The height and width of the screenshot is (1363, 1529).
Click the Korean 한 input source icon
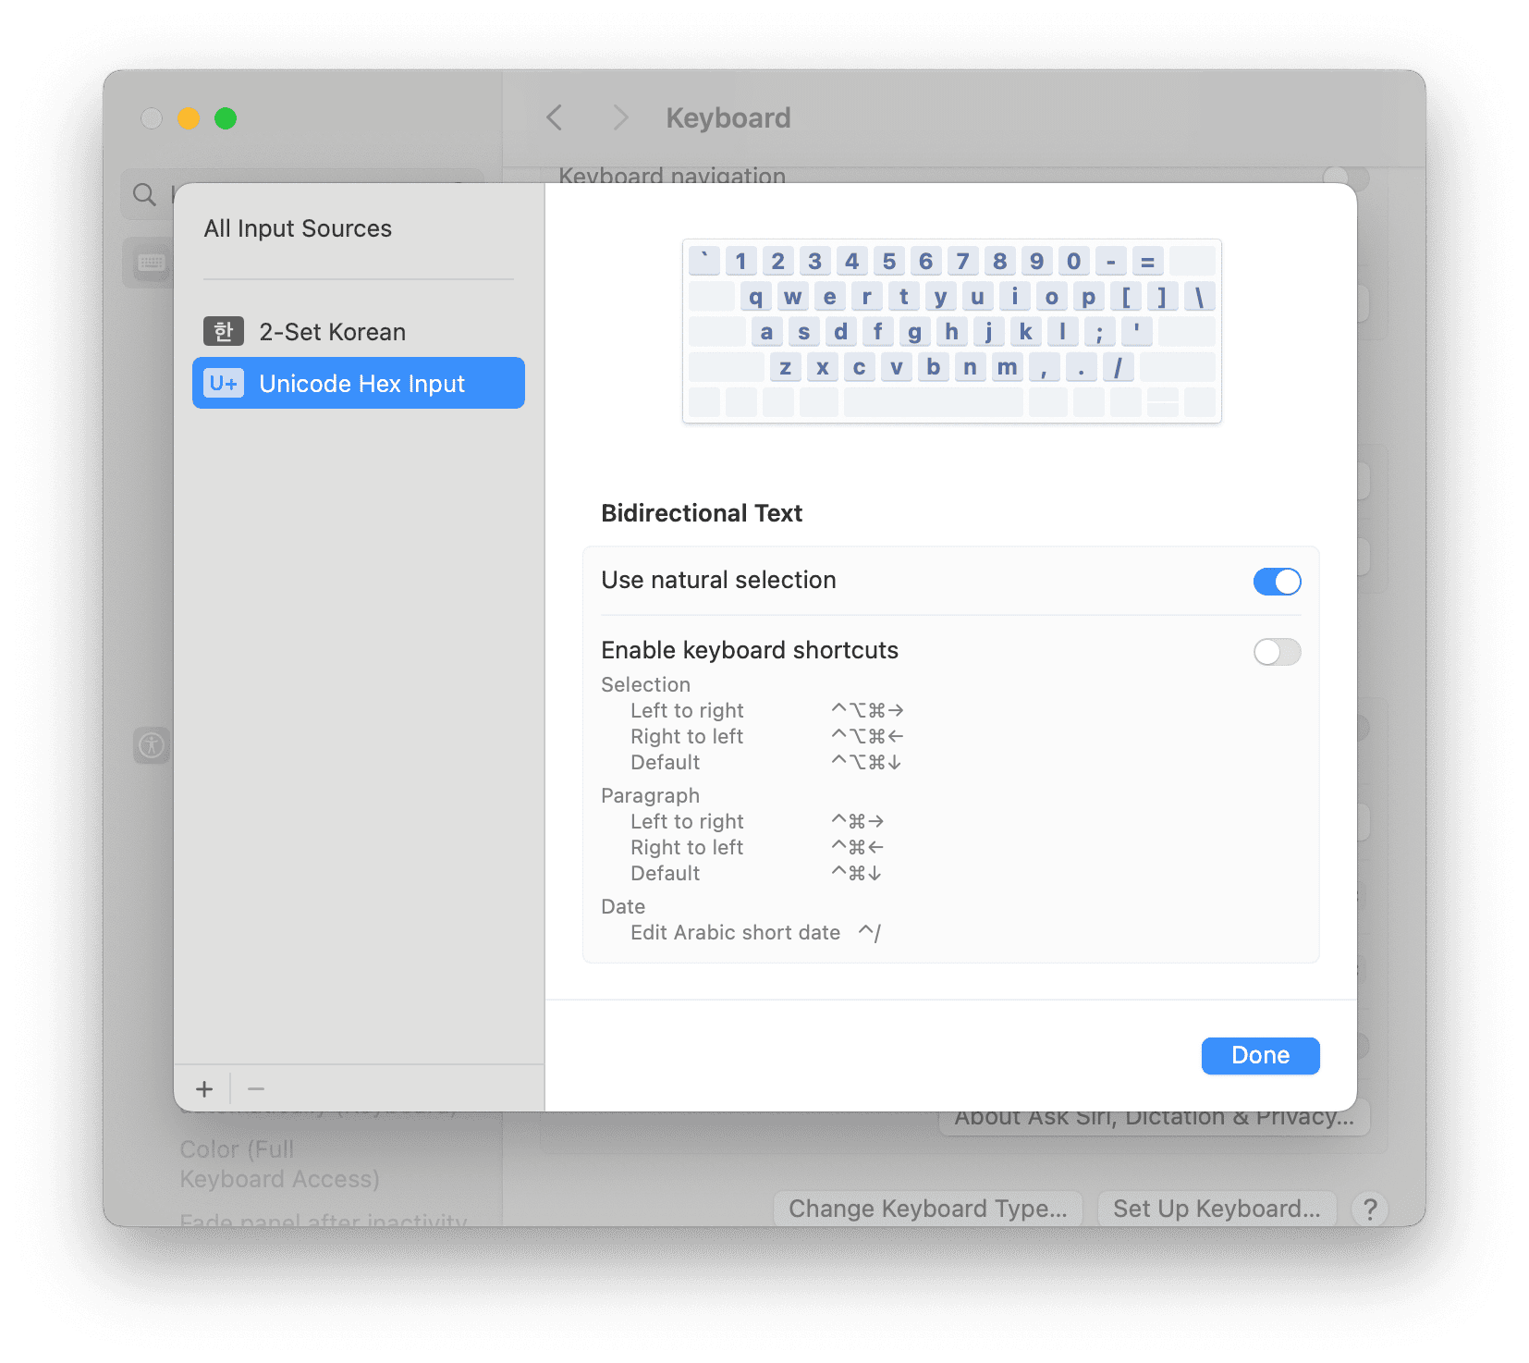(224, 331)
